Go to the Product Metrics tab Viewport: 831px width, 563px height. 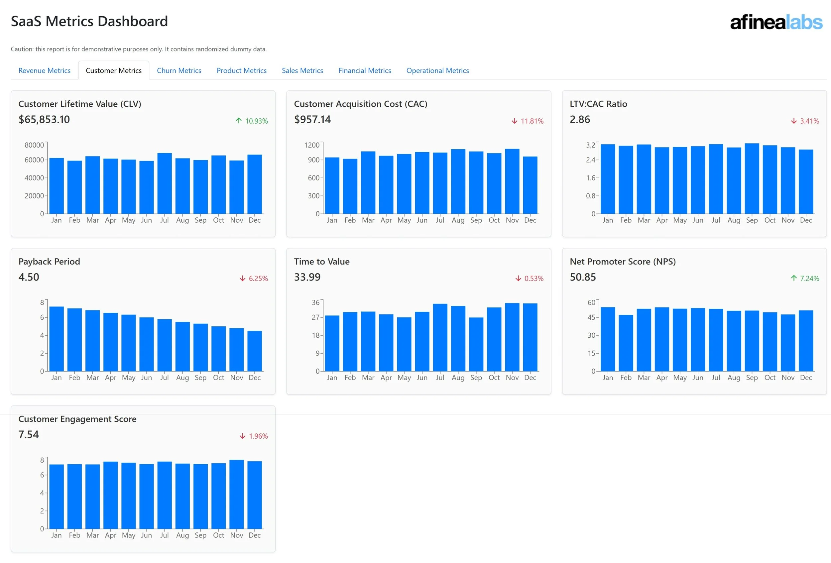[241, 70]
